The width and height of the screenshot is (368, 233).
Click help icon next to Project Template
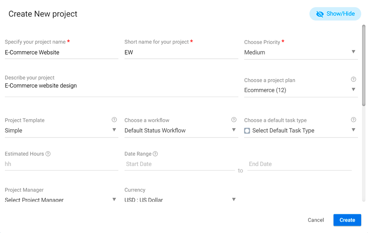(114, 120)
